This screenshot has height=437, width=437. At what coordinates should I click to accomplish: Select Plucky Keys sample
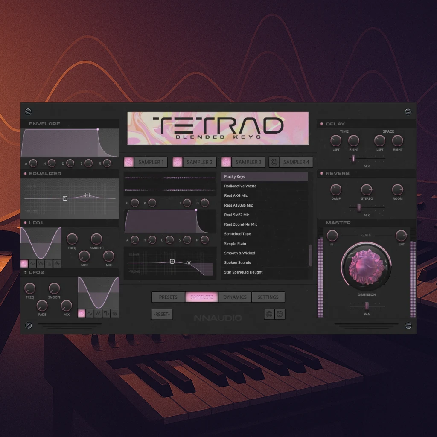[x=265, y=177]
